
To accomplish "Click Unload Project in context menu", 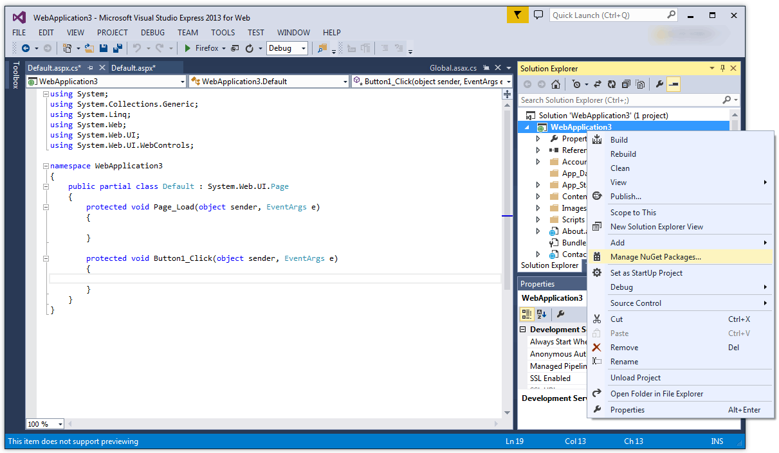I will [x=681, y=377].
